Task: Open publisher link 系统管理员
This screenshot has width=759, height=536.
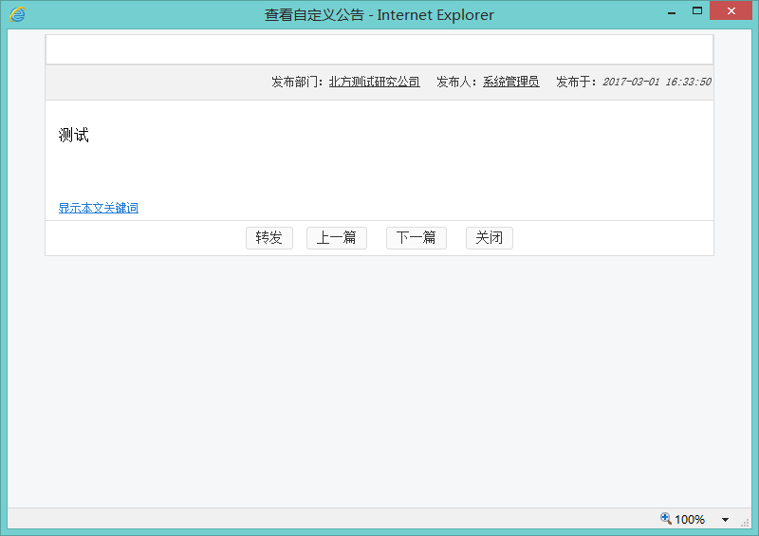Action: (510, 82)
